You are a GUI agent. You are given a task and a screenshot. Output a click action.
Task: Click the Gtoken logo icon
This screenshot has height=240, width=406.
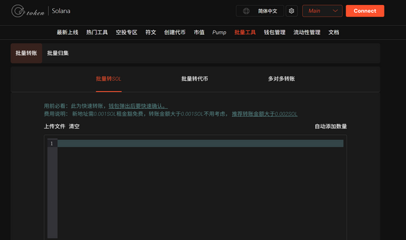(18, 11)
